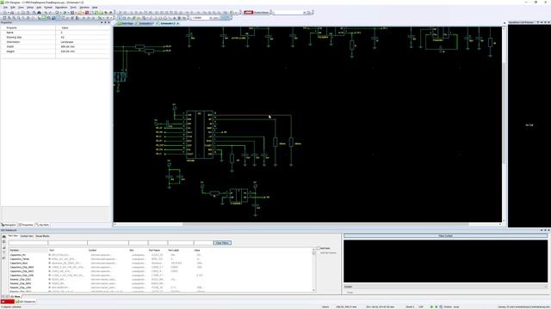Image resolution: width=551 pixels, height=309 pixels.
Task: Open the Simulation menu
Action: [61, 8]
